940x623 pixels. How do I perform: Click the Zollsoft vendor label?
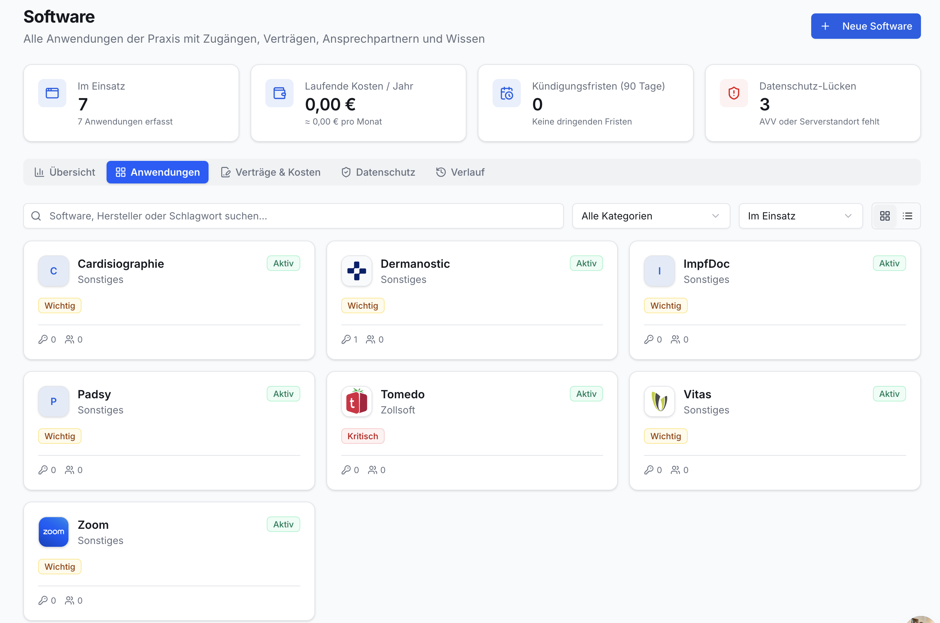398,410
